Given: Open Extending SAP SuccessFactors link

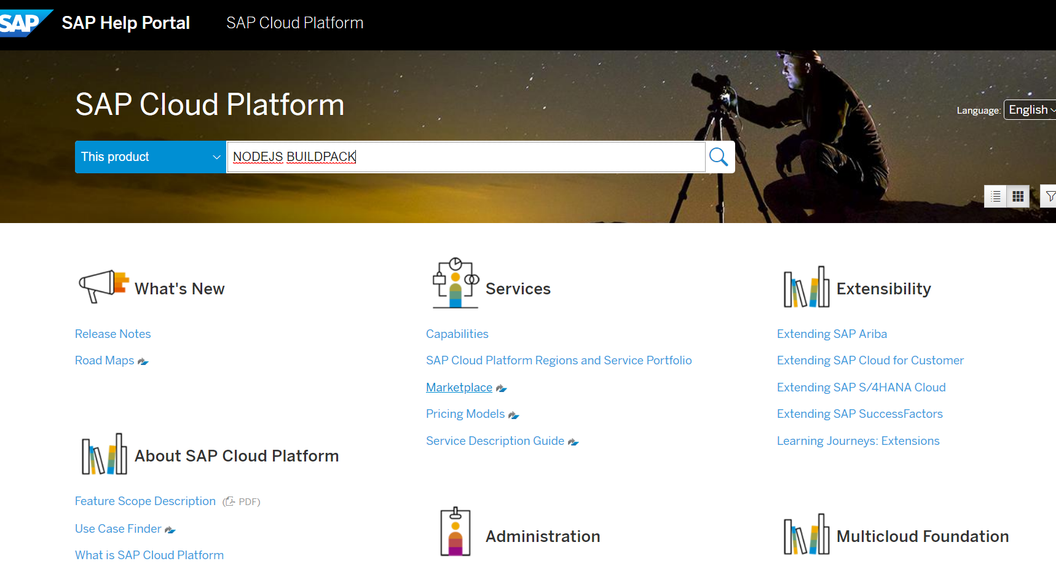Looking at the screenshot, I should (x=860, y=414).
